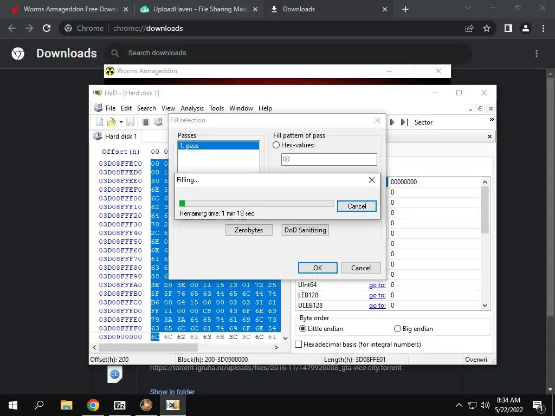Click data inspector scroll down arrow
The height and width of the screenshot is (416, 555).
pyautogui.click(x=485, y=305)
